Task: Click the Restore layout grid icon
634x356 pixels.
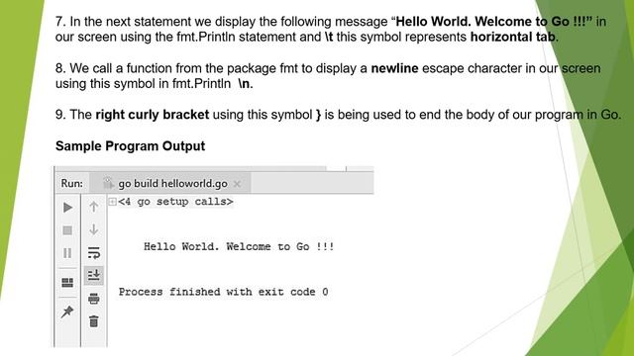Action: pyautogui.click(x=67, y=282)
